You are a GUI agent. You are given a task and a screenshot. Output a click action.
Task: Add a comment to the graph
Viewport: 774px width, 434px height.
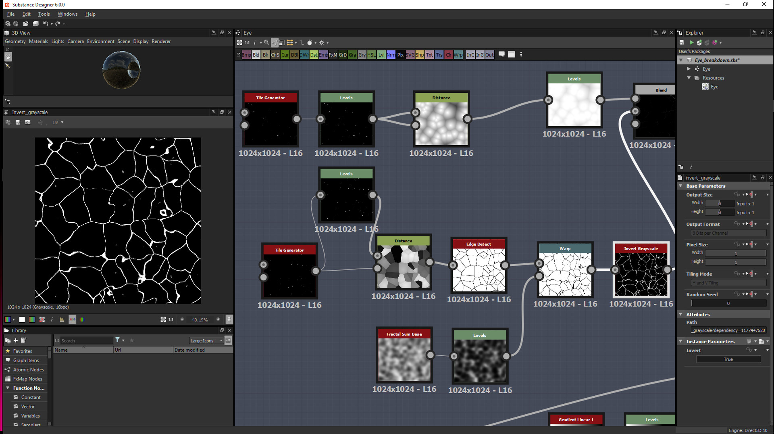point(501,54)
